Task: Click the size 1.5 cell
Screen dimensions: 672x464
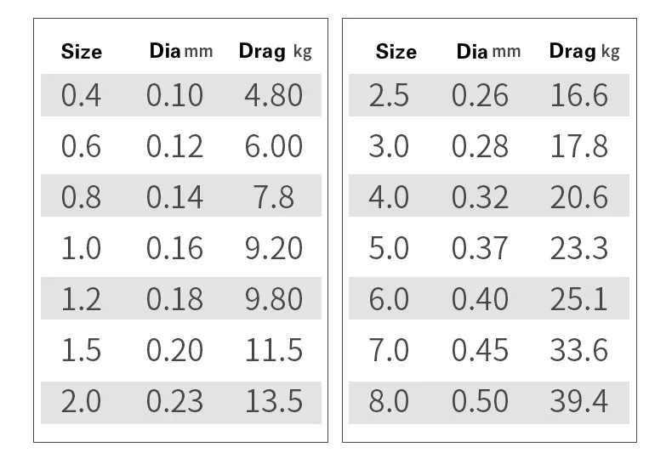Action: tap(81, 350)
